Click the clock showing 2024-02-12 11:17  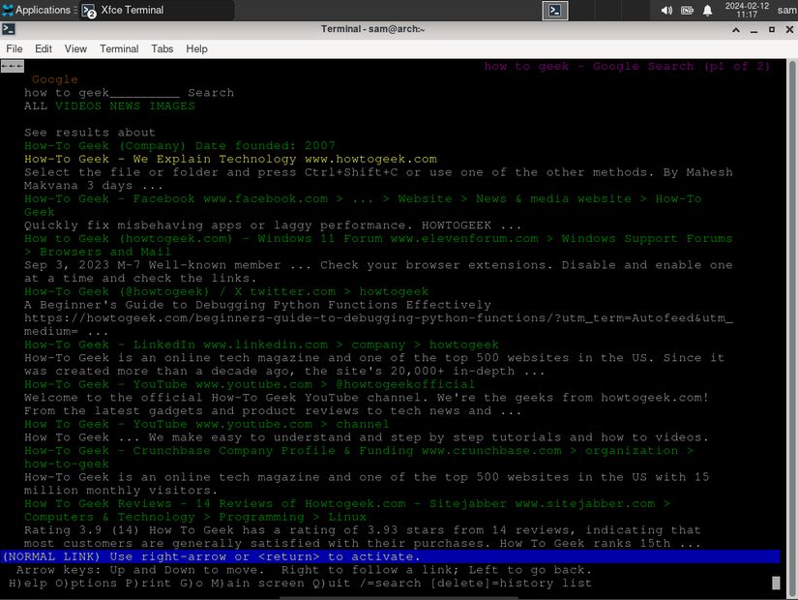tap(747, 11)
